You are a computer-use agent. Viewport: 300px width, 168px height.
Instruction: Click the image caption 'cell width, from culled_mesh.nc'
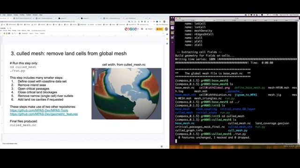tap(124, 64)
